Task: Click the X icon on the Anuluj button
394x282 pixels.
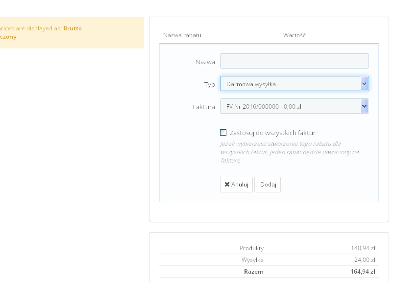Action: 227,185
